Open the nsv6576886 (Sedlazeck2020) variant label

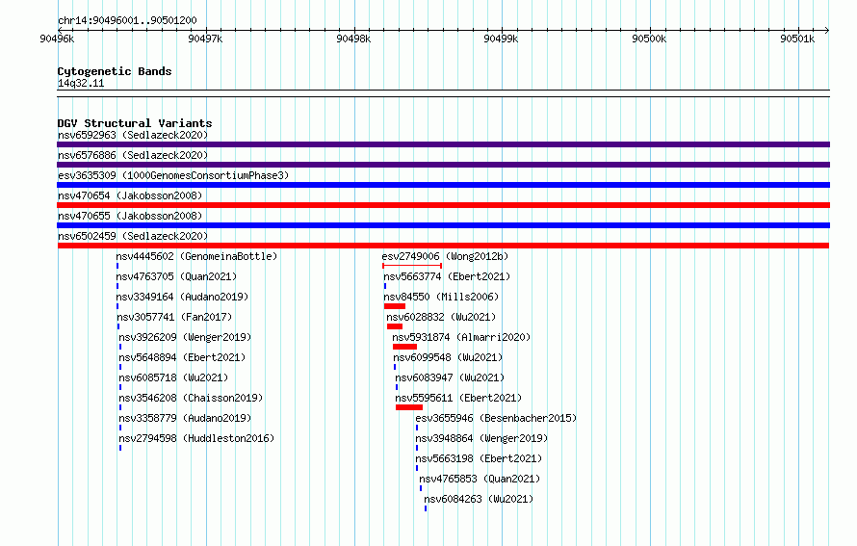[x=133, y=155]
